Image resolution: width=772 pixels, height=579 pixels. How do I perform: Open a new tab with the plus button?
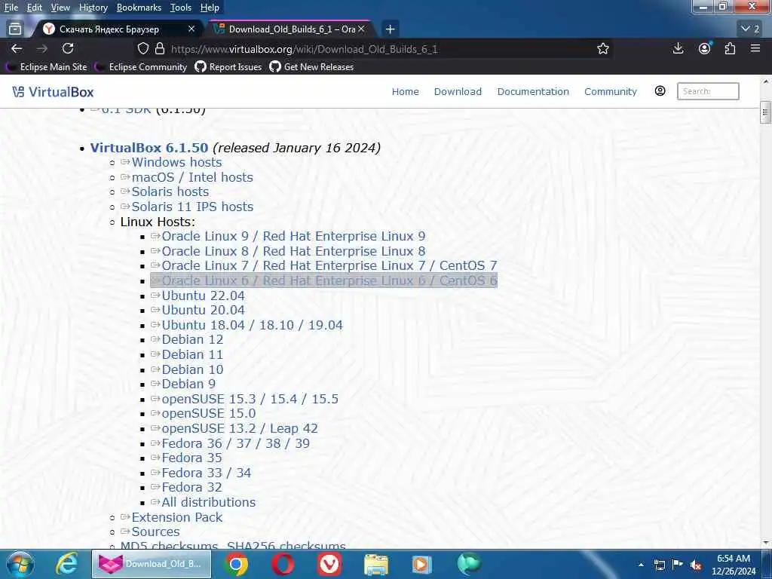tap(390, 29)
